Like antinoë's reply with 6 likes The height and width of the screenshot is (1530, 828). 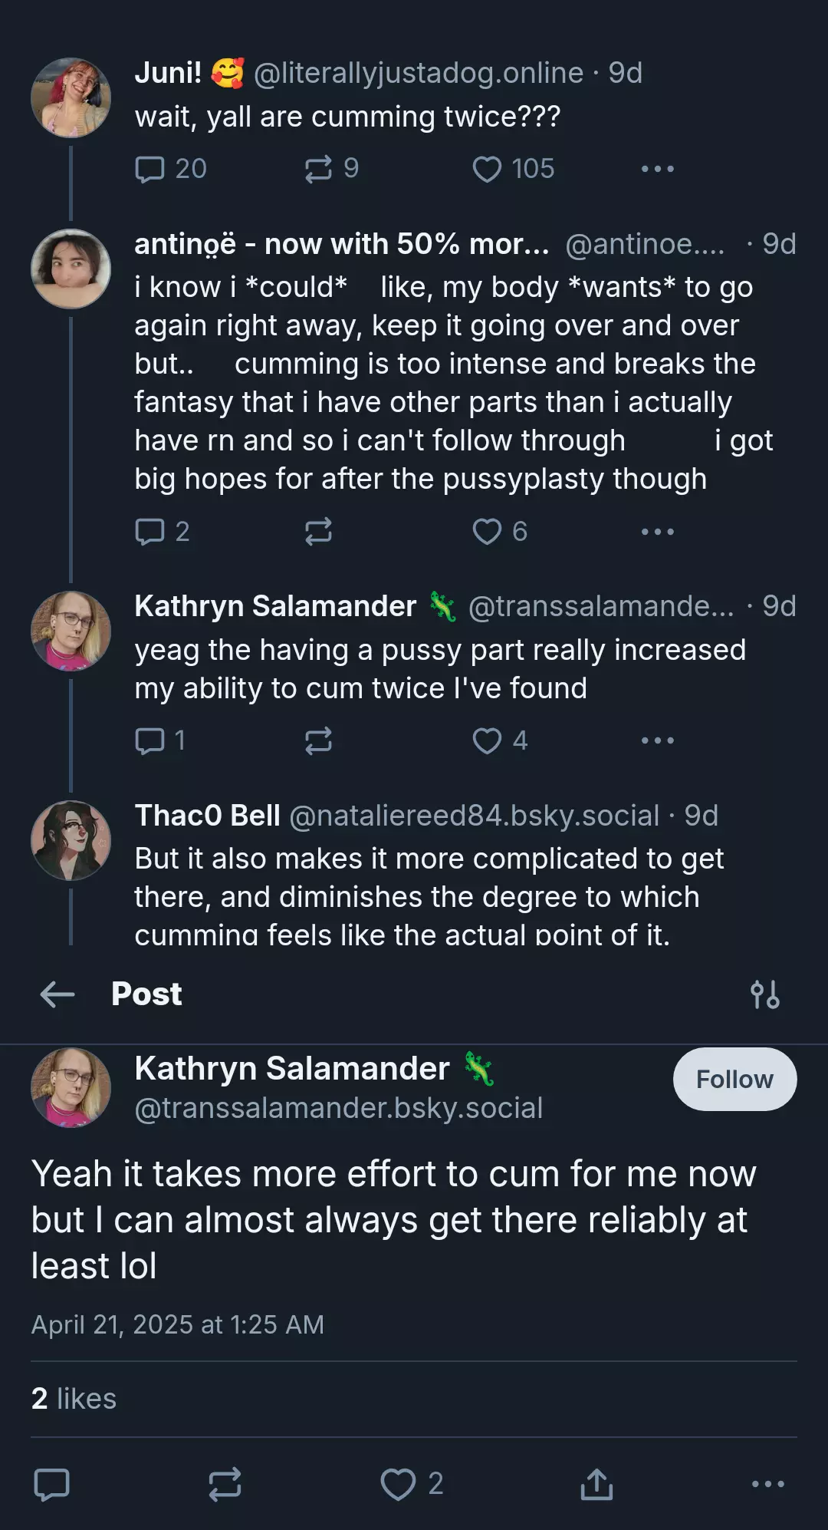(500, 531)
